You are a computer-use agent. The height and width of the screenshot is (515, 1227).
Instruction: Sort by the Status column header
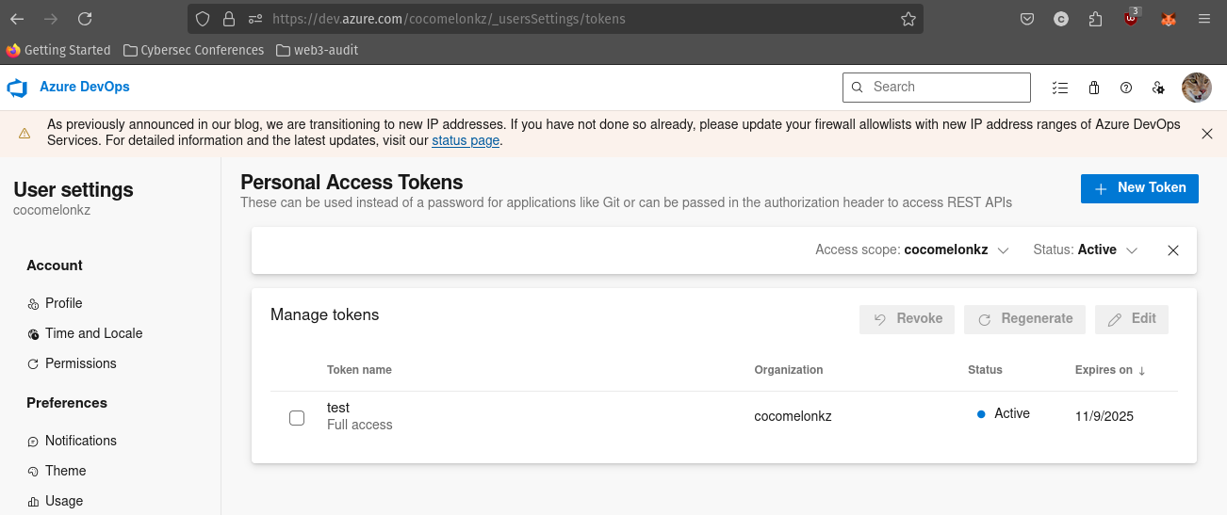985,370
